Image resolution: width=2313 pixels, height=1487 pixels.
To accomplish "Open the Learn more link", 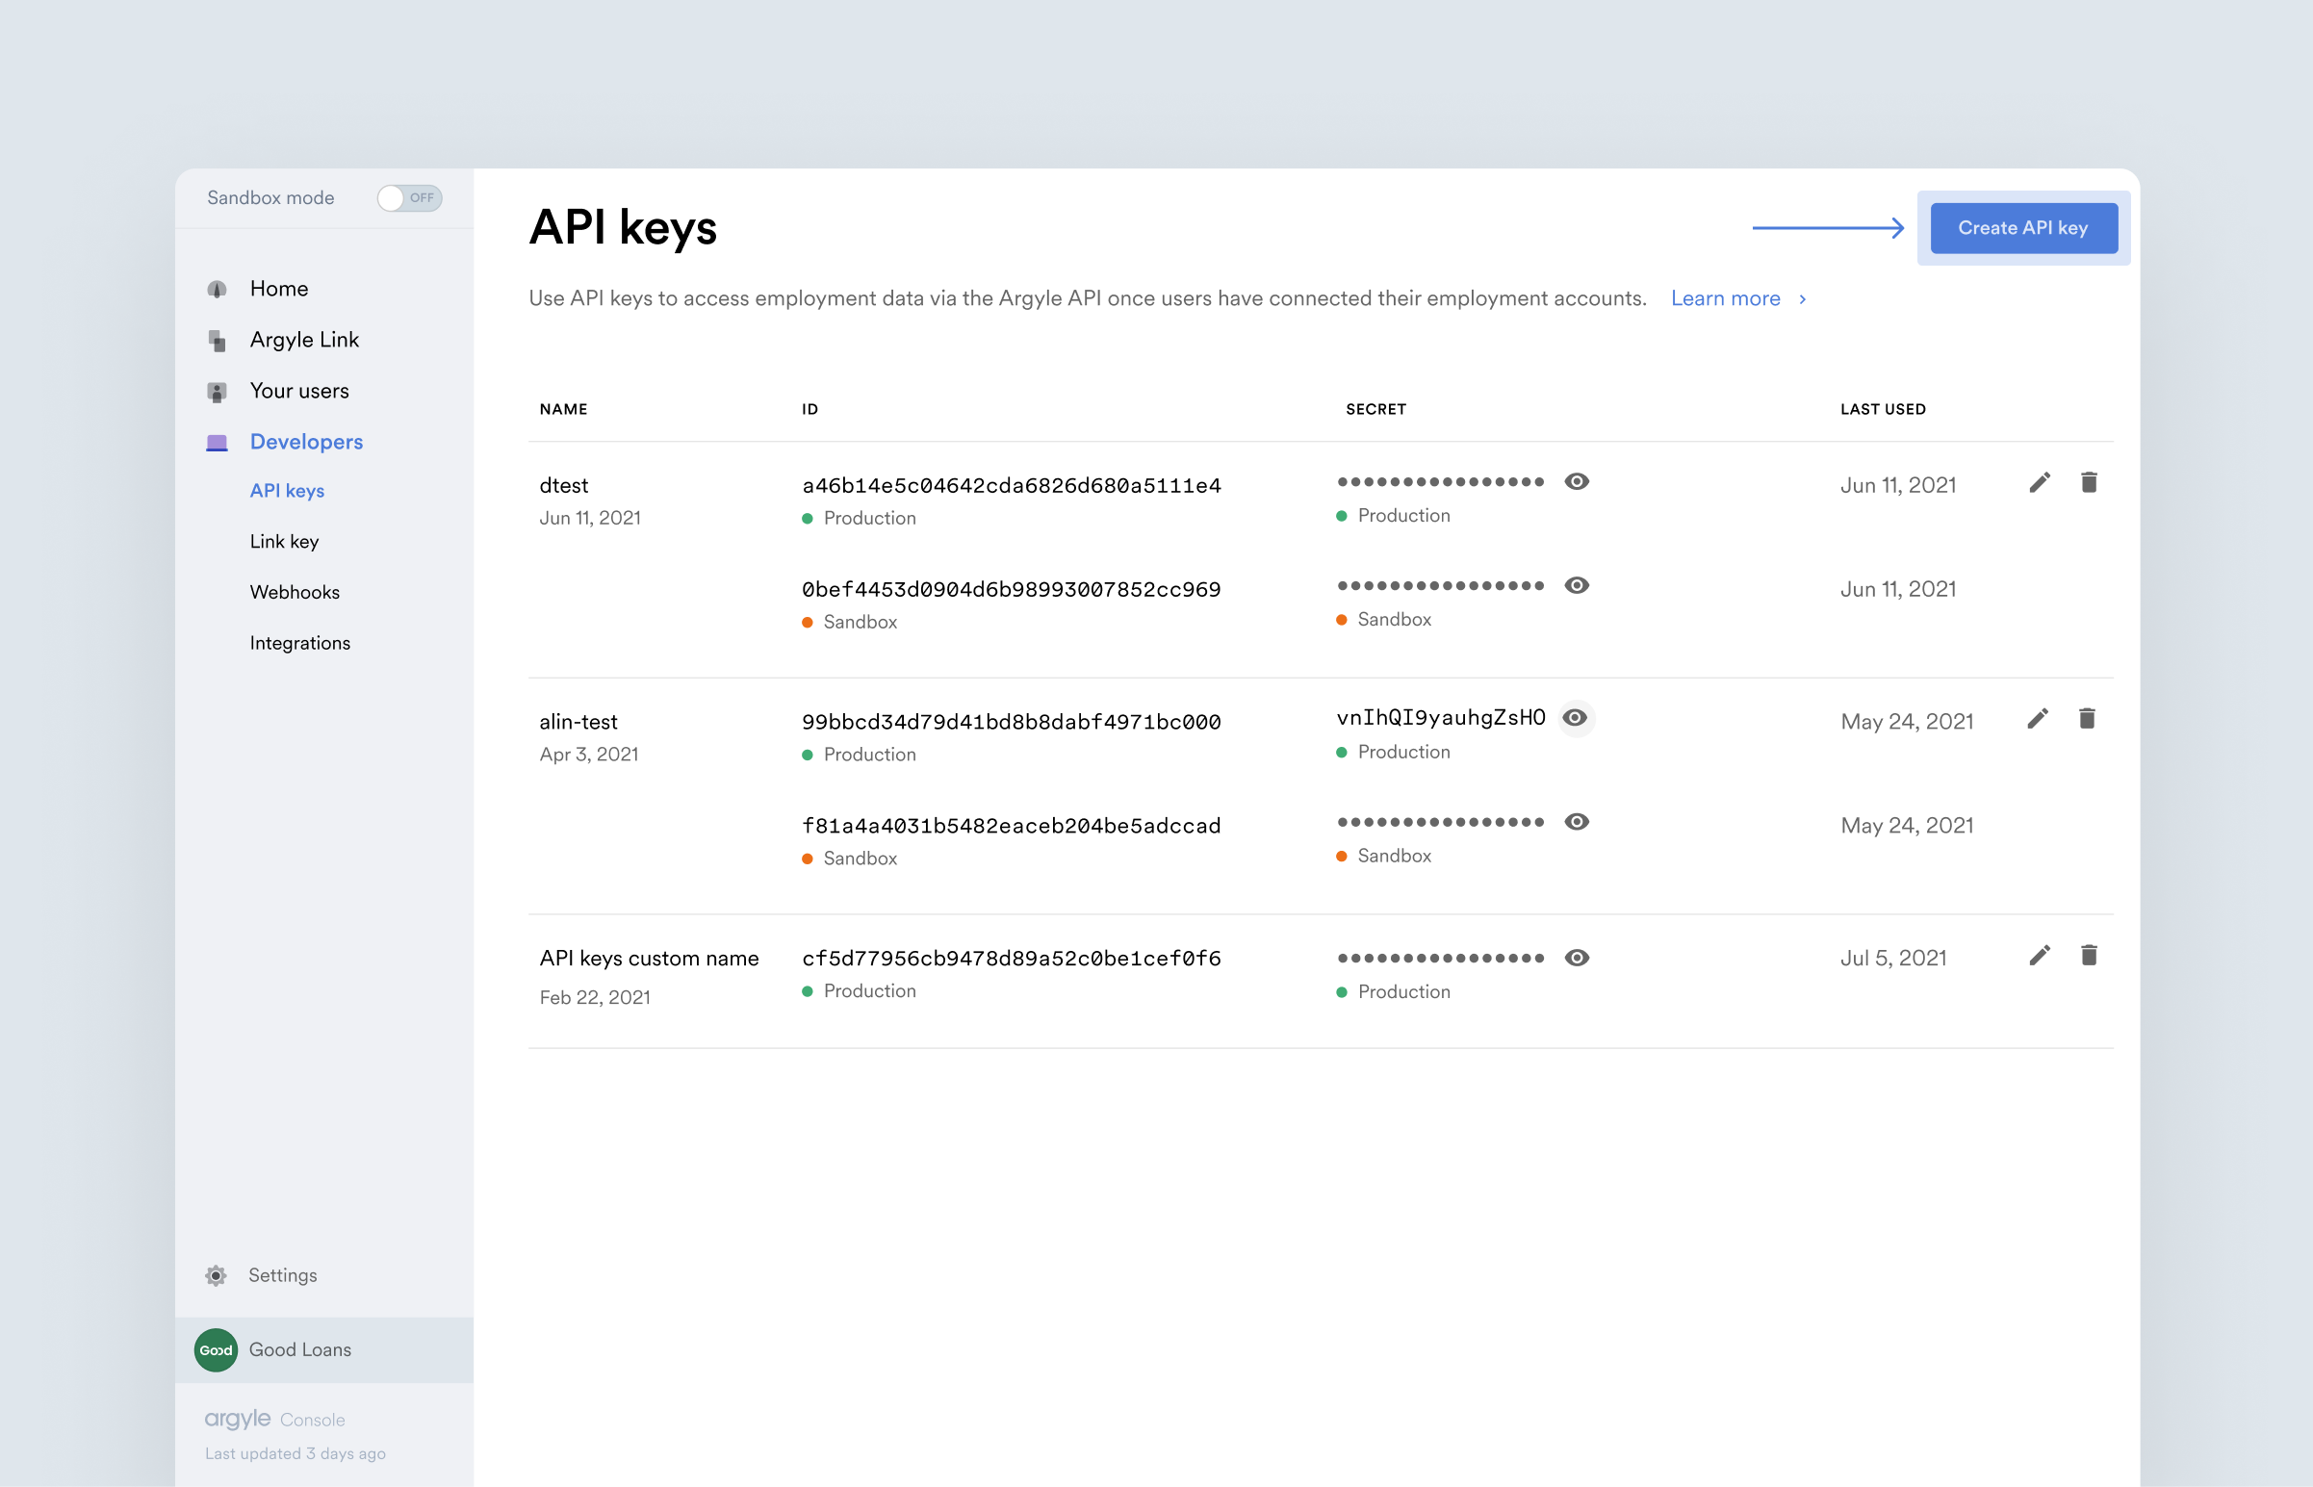I will point(1725,299).
